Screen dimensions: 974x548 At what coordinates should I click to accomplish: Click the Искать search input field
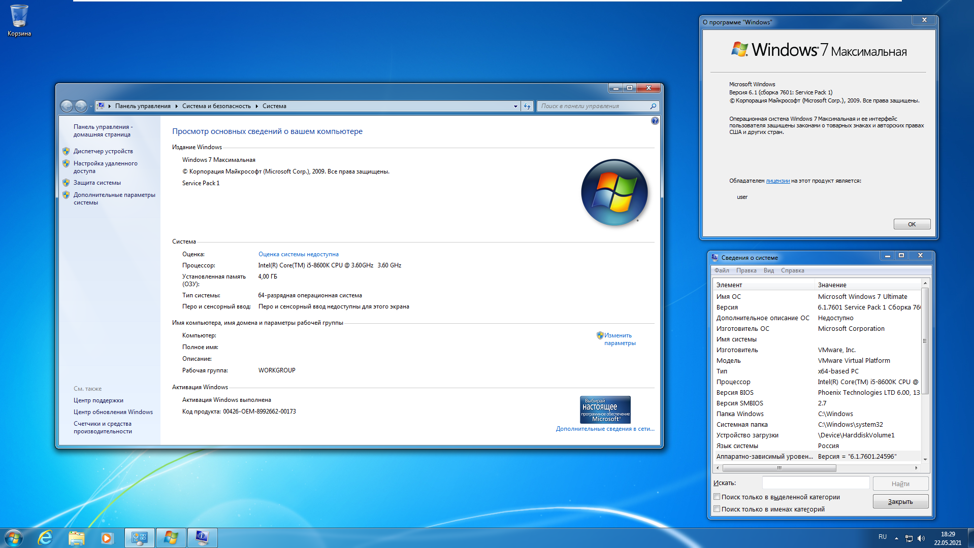tap(816, 483)
